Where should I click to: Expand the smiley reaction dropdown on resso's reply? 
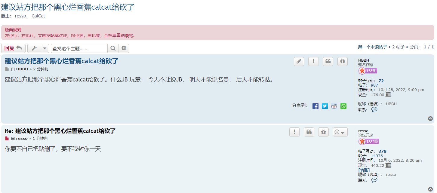tap(340, 132)
